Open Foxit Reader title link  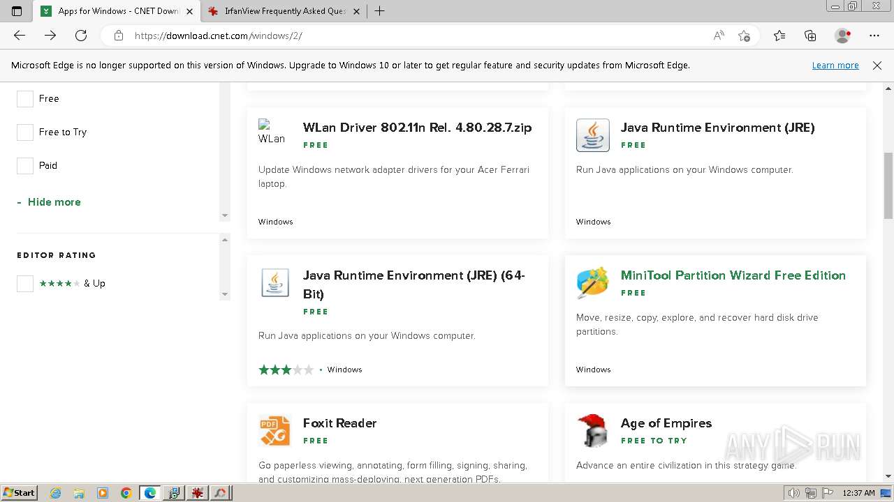[x=339, y=423]
